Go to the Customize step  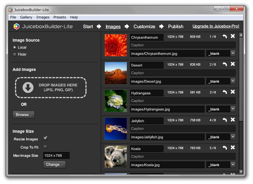tap(144, 26)
